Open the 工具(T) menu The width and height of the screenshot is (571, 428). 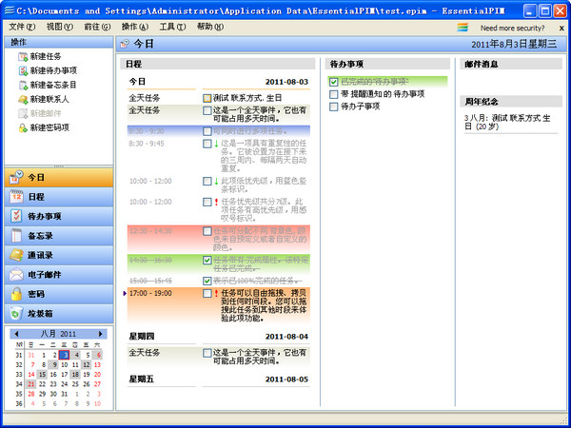click(171, 27)
